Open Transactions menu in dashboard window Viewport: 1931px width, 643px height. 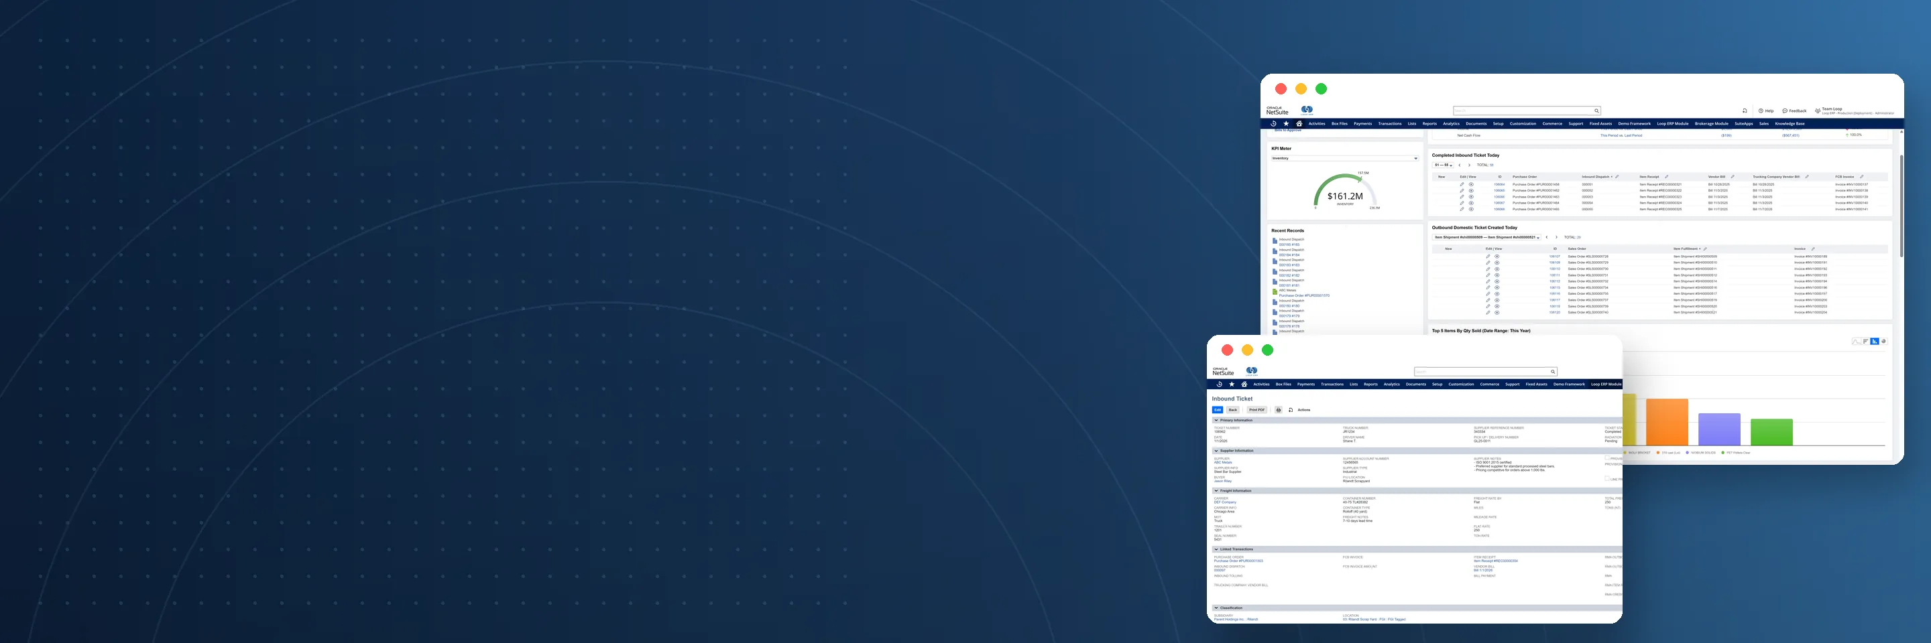pyautogui.click(x=1391, y=125)
